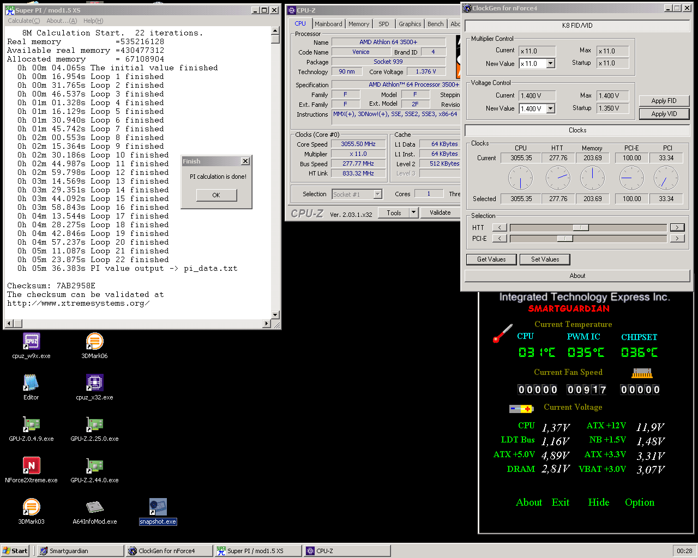Image resolution: width=698 pixels, height=558 pixels.
Task: Expand the voltage New Value dropdown
Action: point(551,108)
